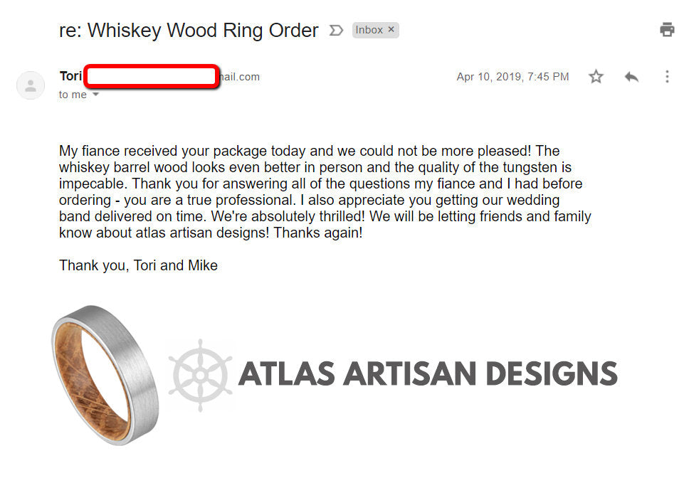Click the sender name Tori
This screenshot has height=478, width=689.
[x=71, y=76]
